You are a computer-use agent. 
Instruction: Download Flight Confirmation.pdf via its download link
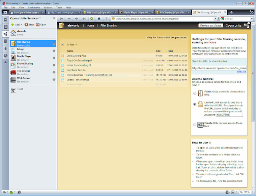pos(148,61)
